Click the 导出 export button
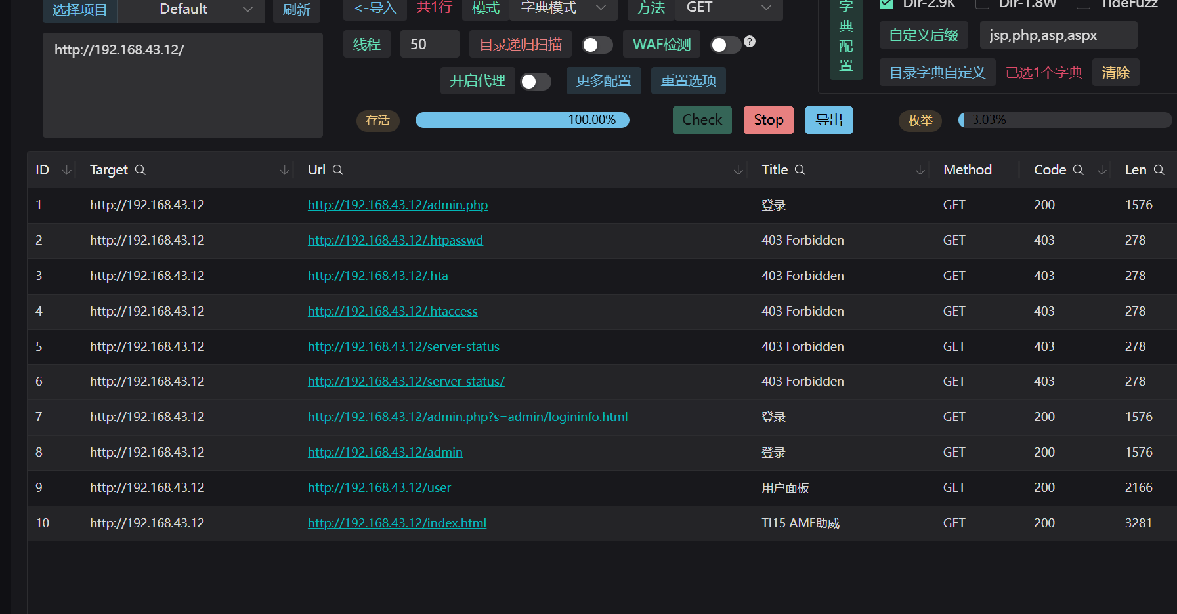1177x614 pixels. (x=829, y=120)
